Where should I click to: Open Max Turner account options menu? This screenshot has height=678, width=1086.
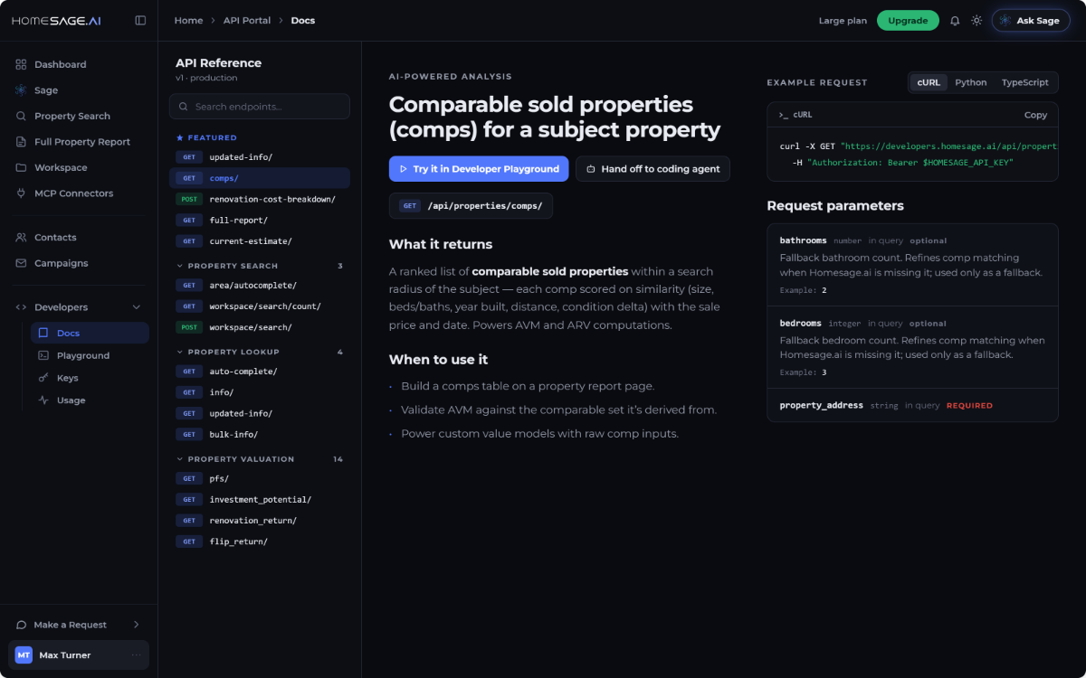point(137,655)
